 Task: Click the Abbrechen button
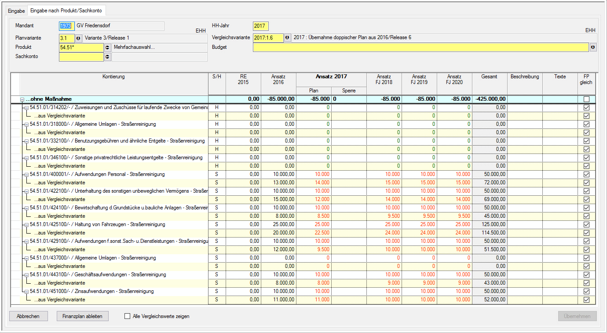pos(28,316)
